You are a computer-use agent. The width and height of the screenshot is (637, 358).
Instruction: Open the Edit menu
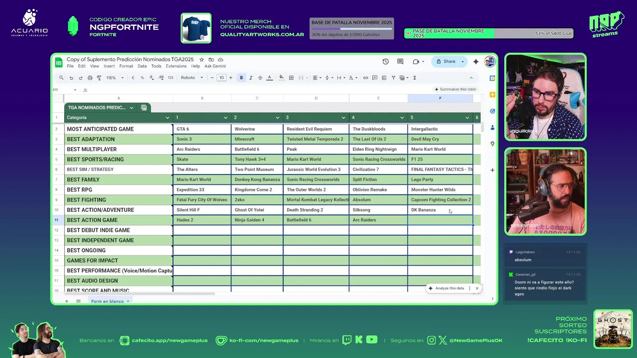[82, 66]
